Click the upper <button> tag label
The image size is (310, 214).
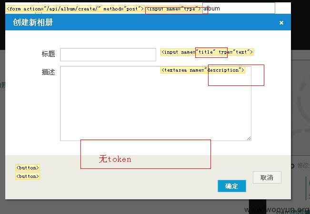tap(28, 167)
